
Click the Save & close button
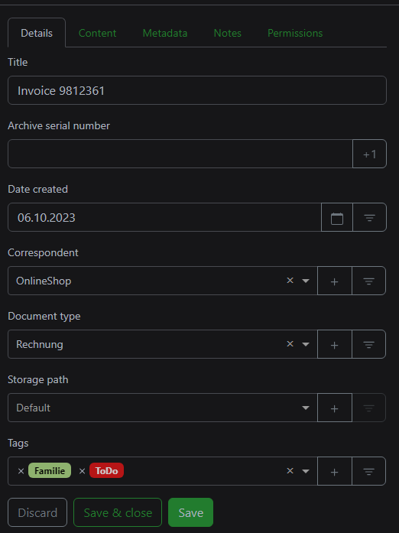click(118, 512)
